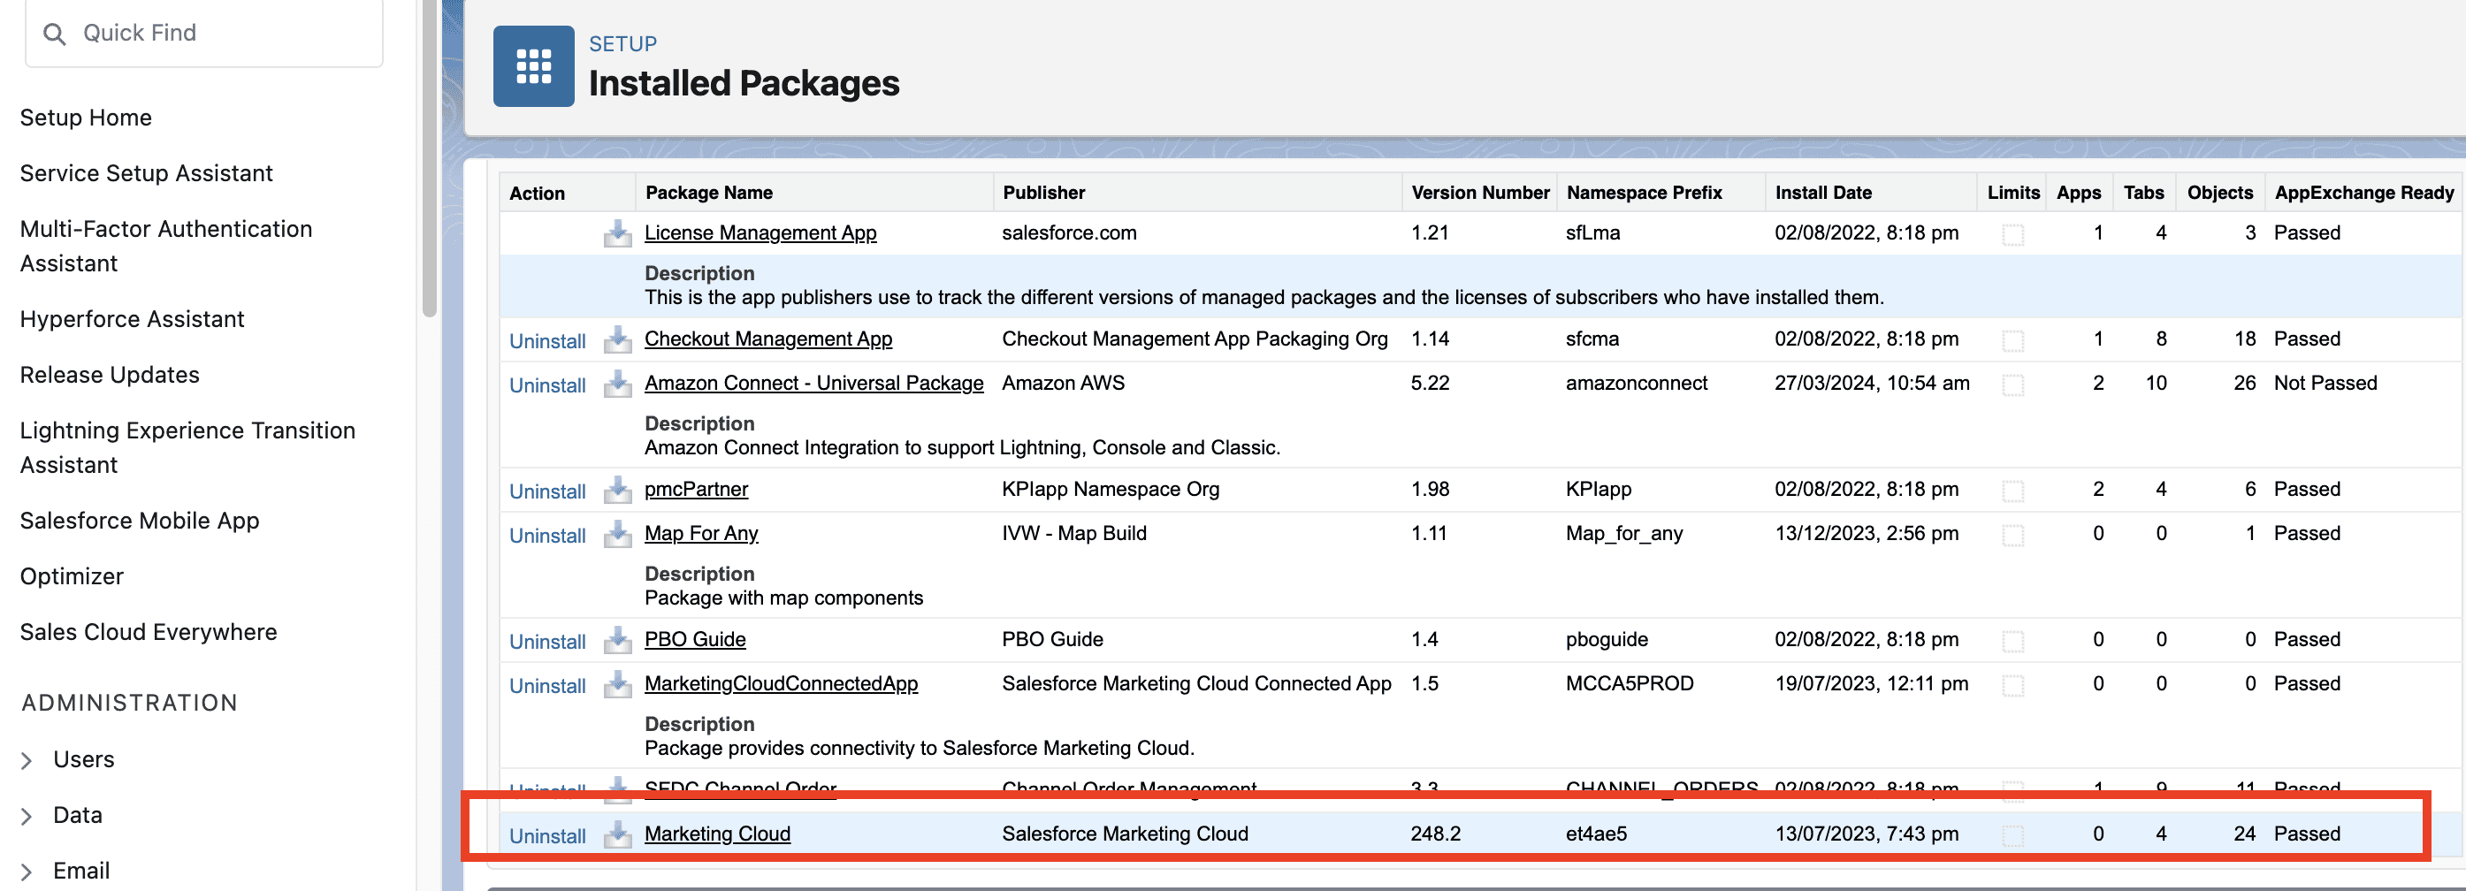
Task: Open Optimizer in sidebar
Action: coord(72,576)
